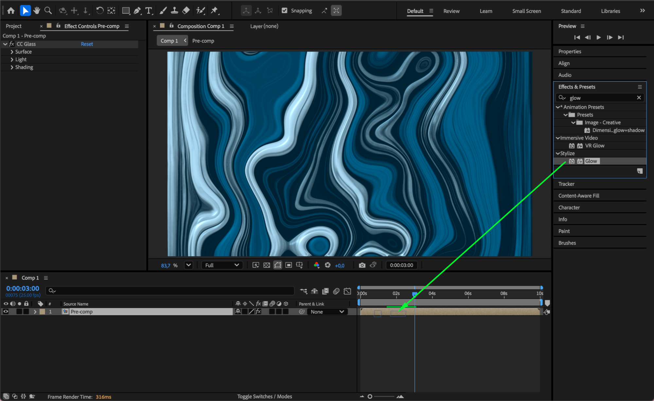Clear the glow search field
The image size is (654, 401).
coord(639,98)
